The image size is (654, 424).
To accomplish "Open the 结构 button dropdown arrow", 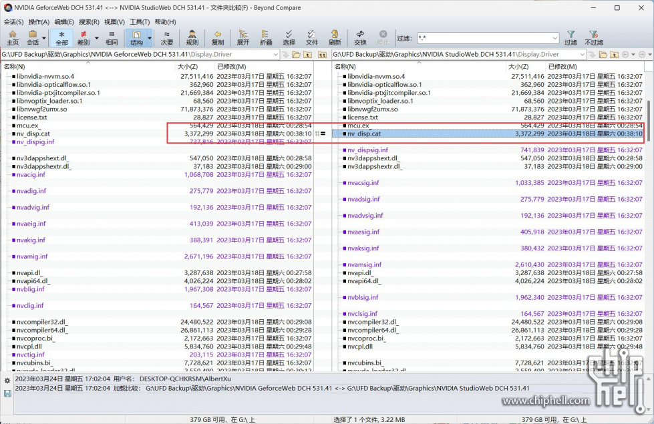I will click(x=150, y=38).
